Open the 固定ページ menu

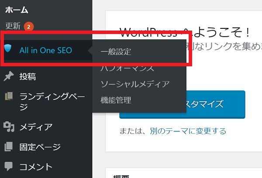(40, 147)
